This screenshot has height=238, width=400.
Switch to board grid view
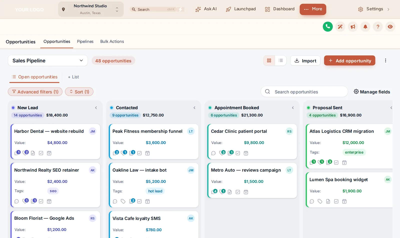tap(269, 61)
